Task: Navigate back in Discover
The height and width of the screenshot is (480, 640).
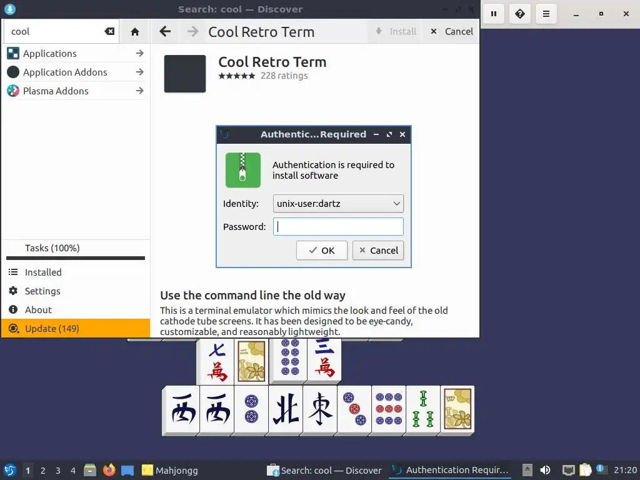Action: pos(165,31)
